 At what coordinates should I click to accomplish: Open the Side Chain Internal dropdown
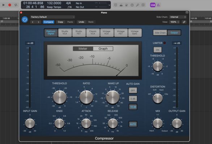(x=178, y=17)
